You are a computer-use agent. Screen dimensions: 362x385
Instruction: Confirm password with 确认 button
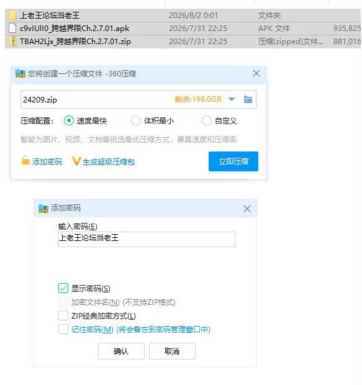click(121, 351)
